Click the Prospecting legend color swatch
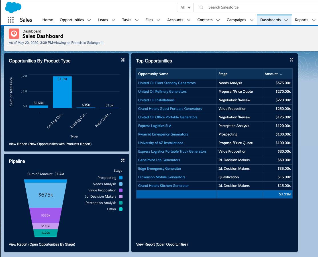The height and width of the screenshot is (257, 318). tap(121, 178)
